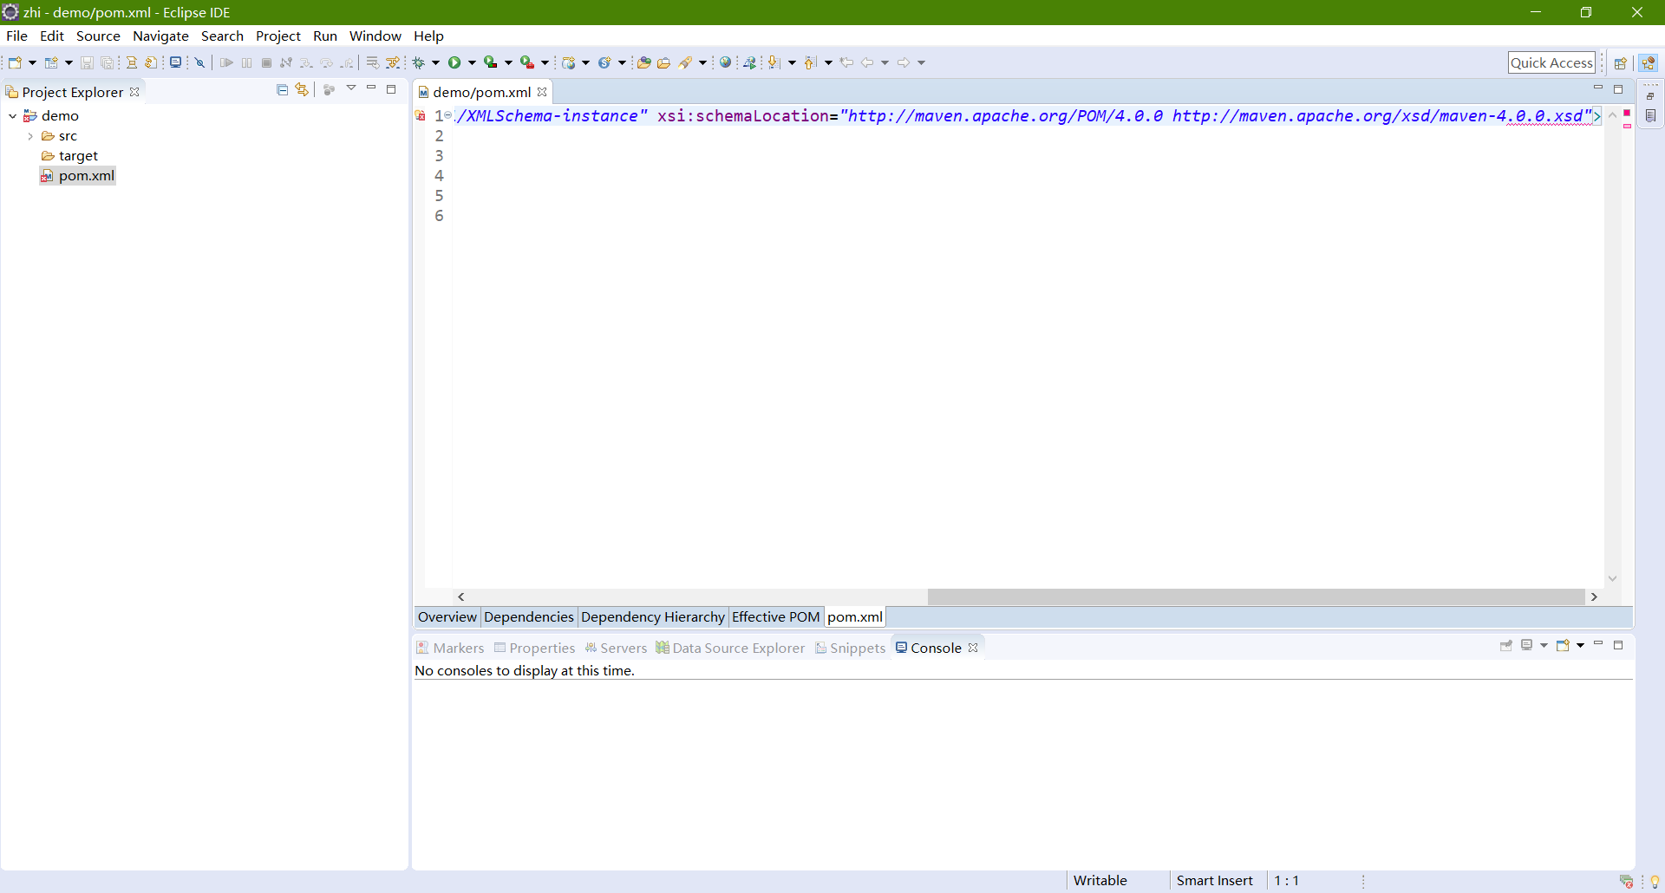Click the fold toggle on line 1
Viewport: 1665px width, 893px height.
pos(448,115)
